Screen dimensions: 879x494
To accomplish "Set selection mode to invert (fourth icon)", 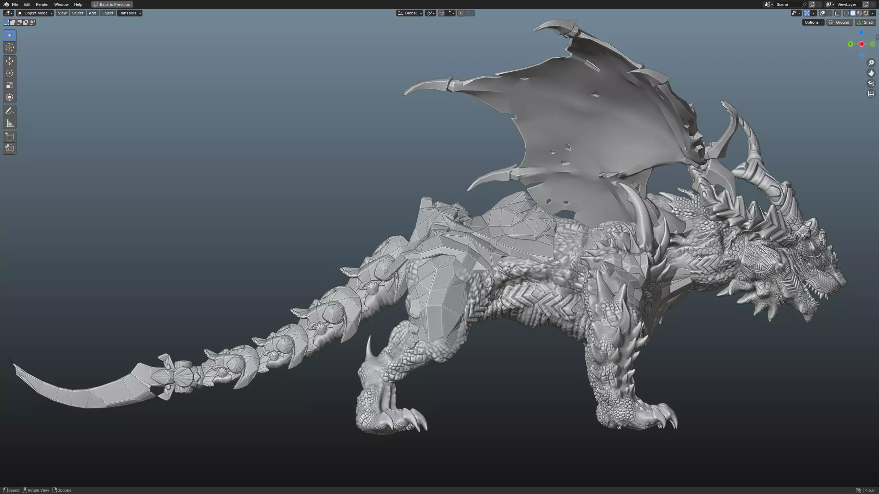I will click(26, 22).
